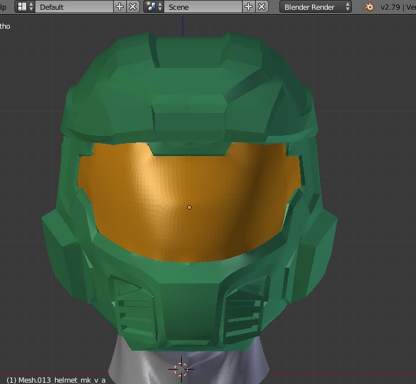This screenshot has height=384, width=416.
Task: Open the screen layout browser icon
Action: [24, 7]
